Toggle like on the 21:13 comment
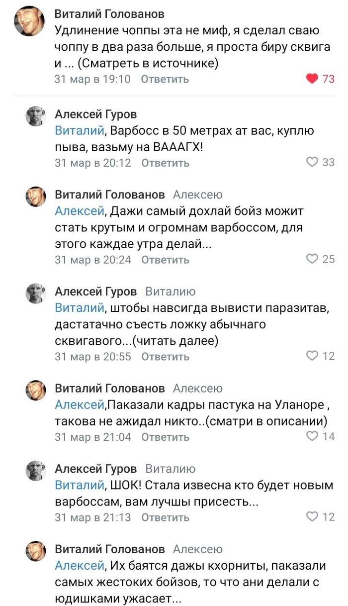348x606 pixels. click(x=312, y=517)
